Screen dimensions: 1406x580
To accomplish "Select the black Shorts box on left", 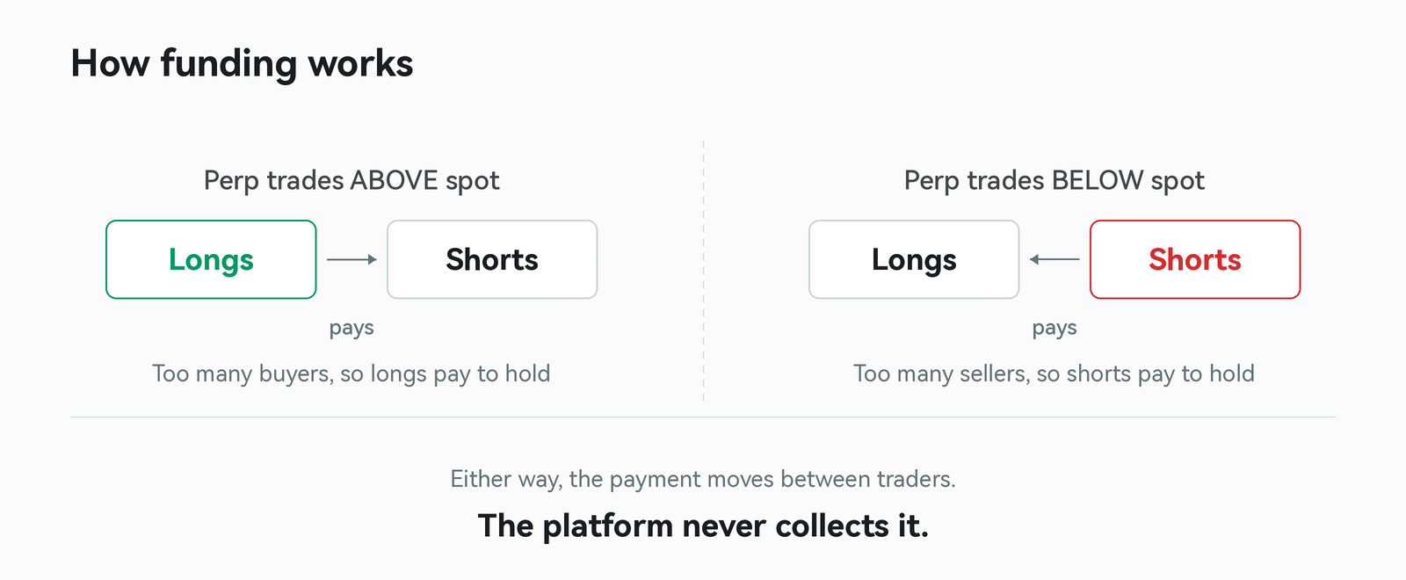I will pyautogui.click(x=492, y=259).
